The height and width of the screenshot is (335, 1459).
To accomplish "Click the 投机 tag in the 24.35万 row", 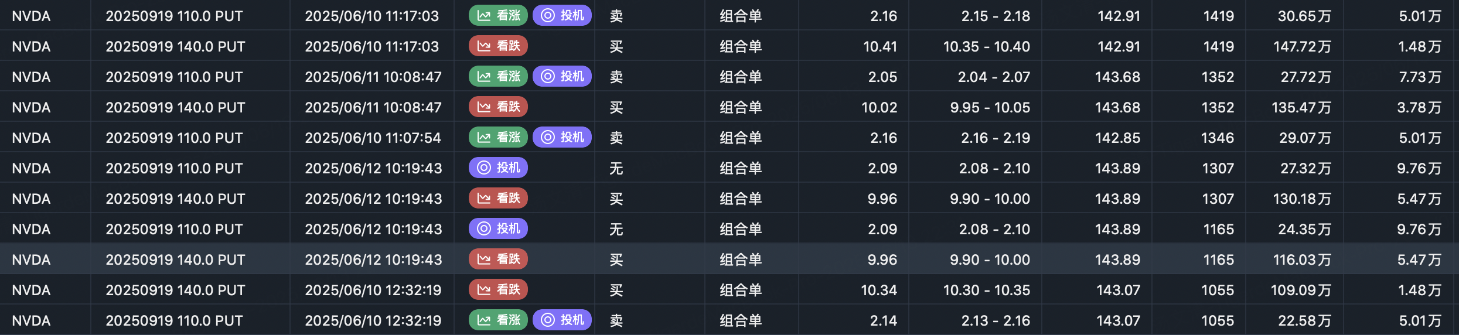I will [x=498, y=229].
